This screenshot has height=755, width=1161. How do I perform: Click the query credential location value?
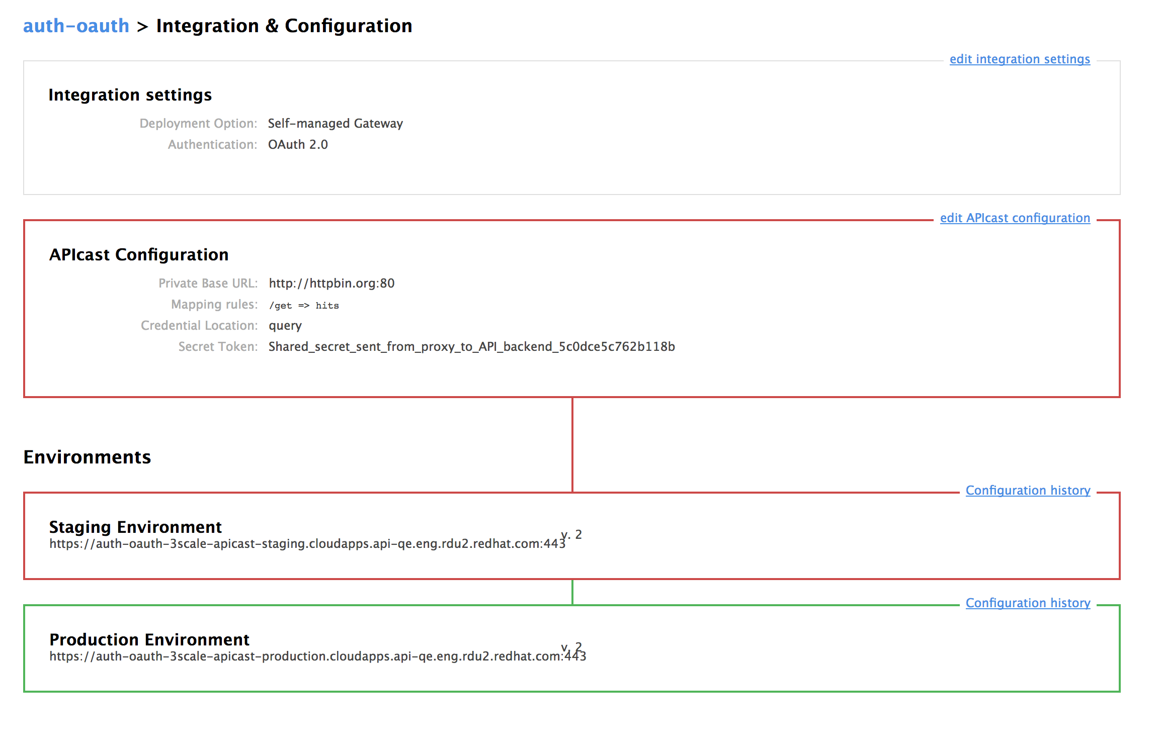(285, 326)
